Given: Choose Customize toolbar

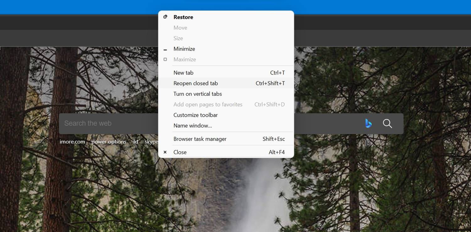Looking at the screenshot, I should pos(195,115).
